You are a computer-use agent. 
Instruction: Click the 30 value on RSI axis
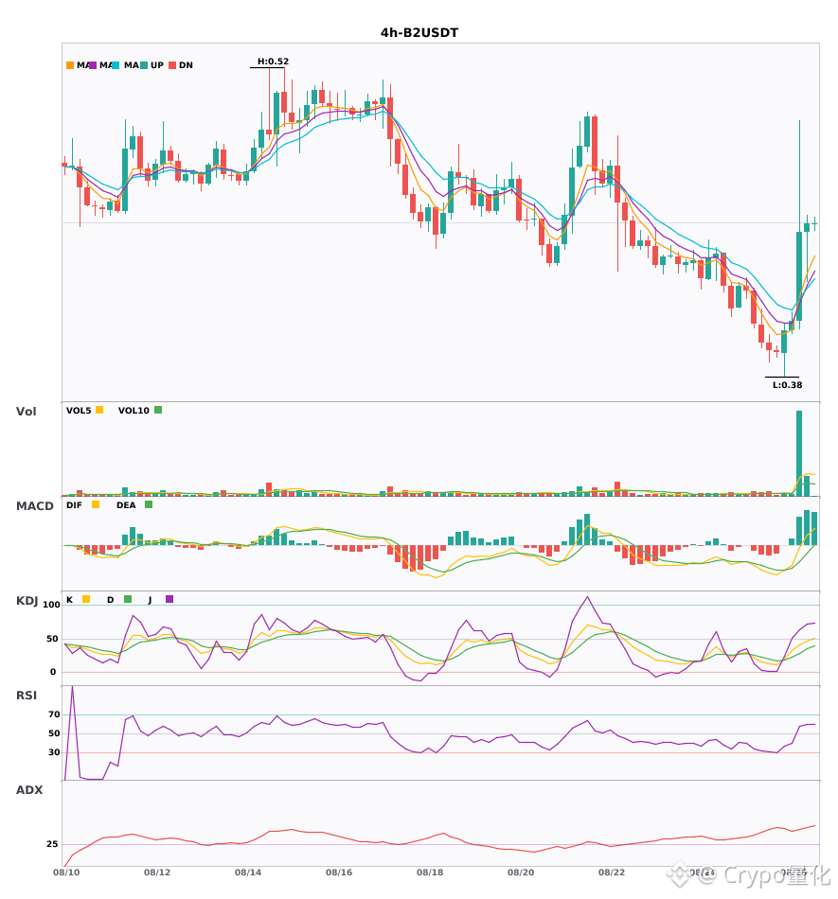tap(54, 752)
